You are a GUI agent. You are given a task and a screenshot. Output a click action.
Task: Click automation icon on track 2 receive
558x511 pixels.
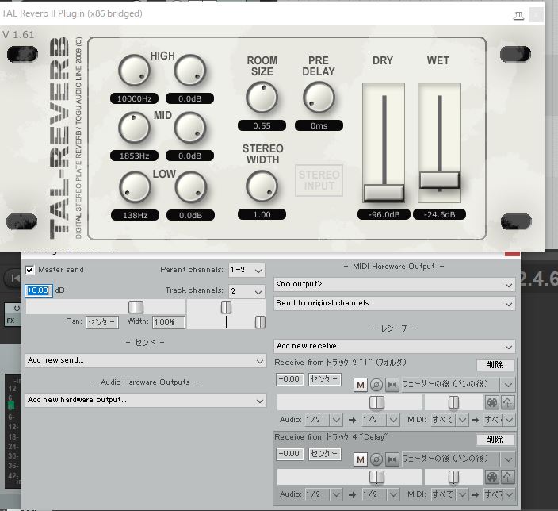(492, 402)
